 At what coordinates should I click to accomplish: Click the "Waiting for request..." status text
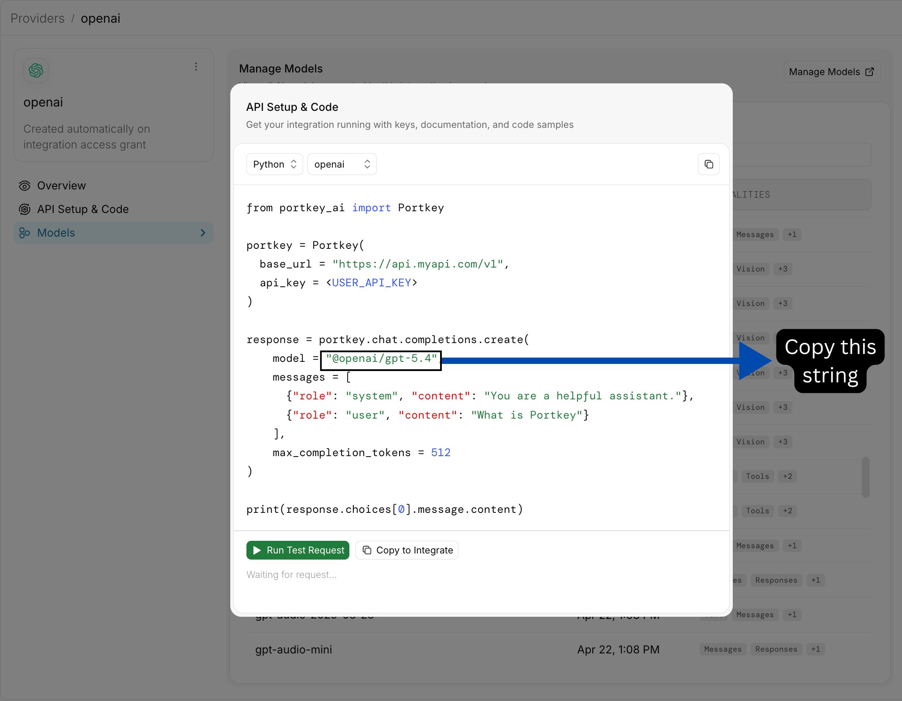pyautogui.click(x=291, y=574)
